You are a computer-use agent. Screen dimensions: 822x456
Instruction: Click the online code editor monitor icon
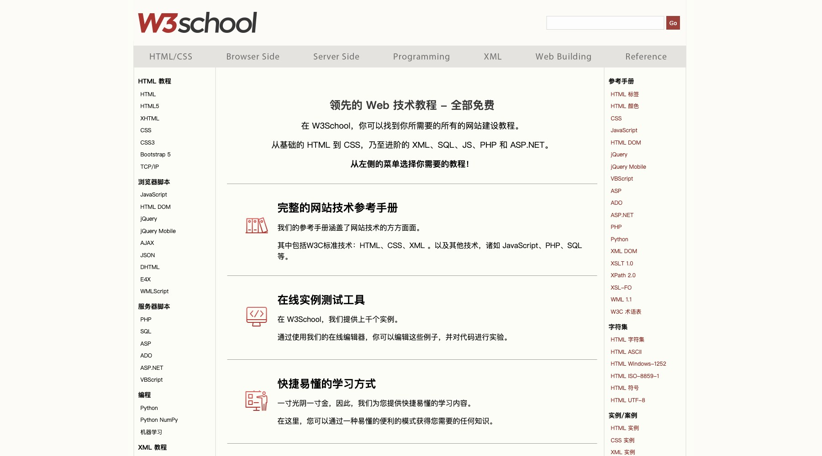[256, 316]
